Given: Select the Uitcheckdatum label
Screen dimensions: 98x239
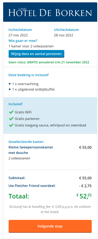Looking at the screenshot, I should pos(66,30).
